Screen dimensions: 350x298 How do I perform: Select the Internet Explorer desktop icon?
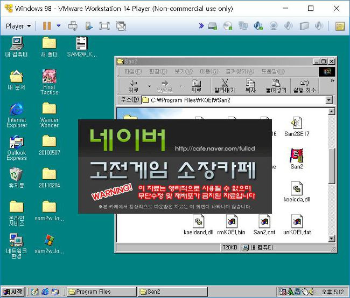coord(17,115)
